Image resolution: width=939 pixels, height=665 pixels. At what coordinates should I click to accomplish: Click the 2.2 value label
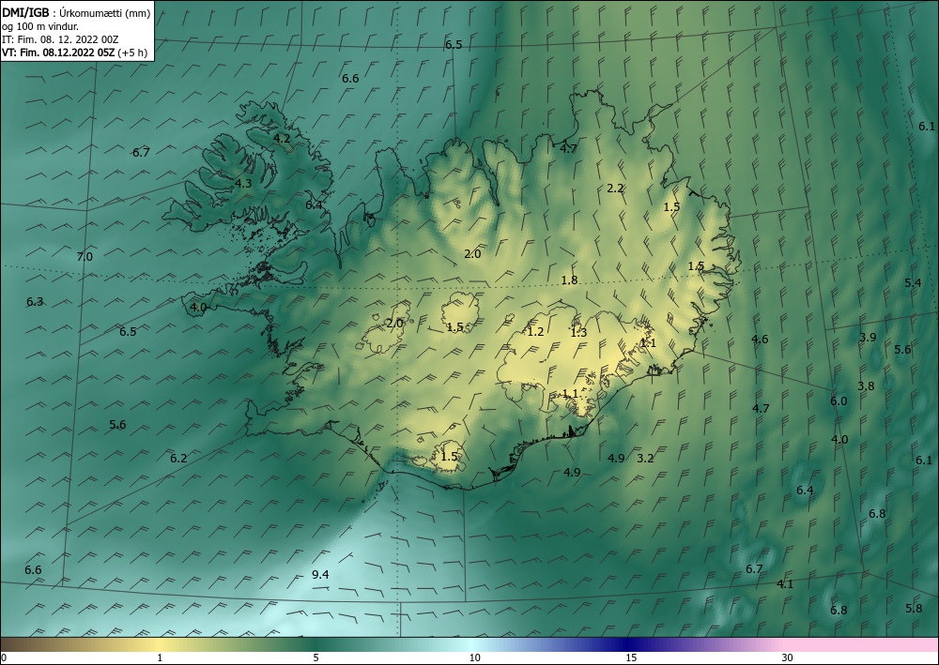tap(615, 189)
